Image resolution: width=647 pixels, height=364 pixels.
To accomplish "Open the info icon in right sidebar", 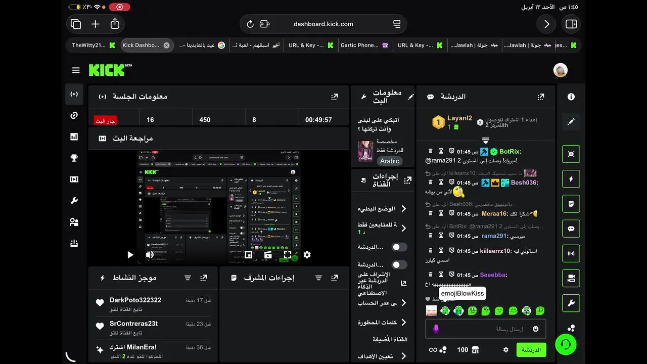I will [x=571, y=97].
